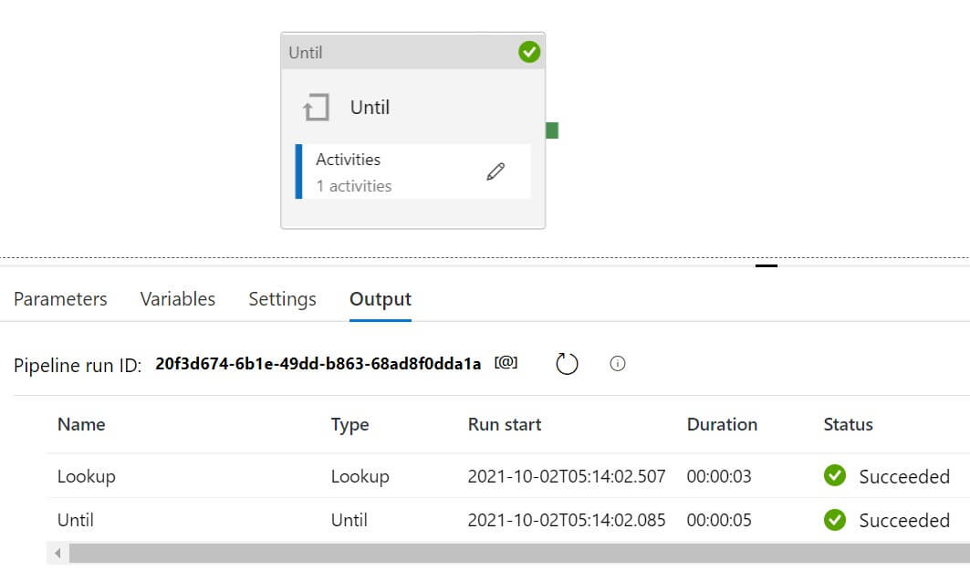Click the green success checkmark on Until node
This screenshot has height=581, width=970.
(529, 53)
